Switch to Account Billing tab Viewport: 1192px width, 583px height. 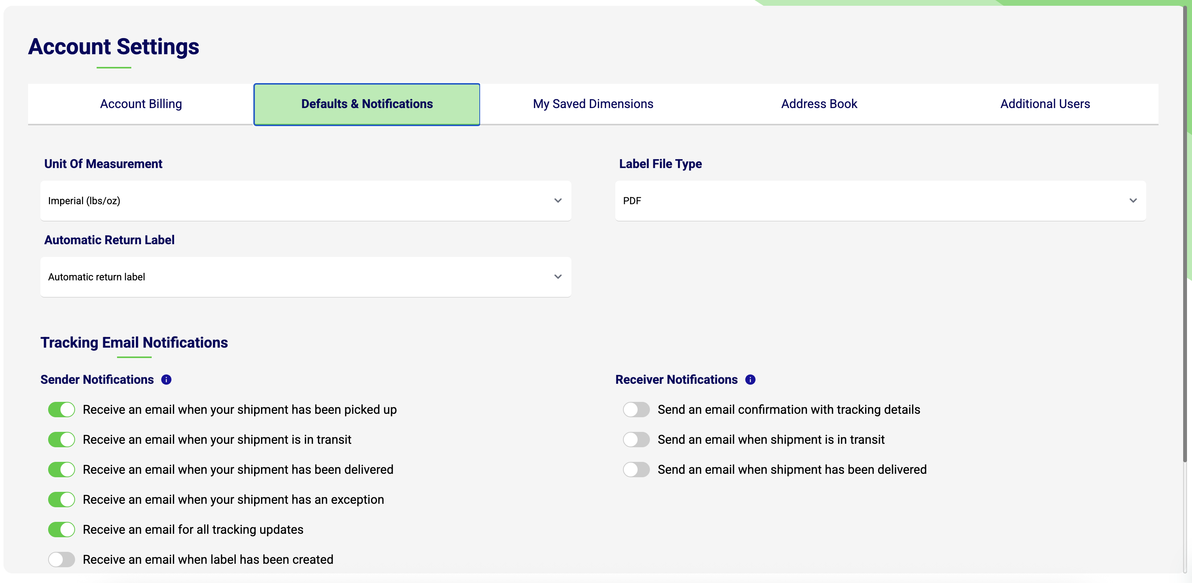pyautogui.click(x=141, y=104)
